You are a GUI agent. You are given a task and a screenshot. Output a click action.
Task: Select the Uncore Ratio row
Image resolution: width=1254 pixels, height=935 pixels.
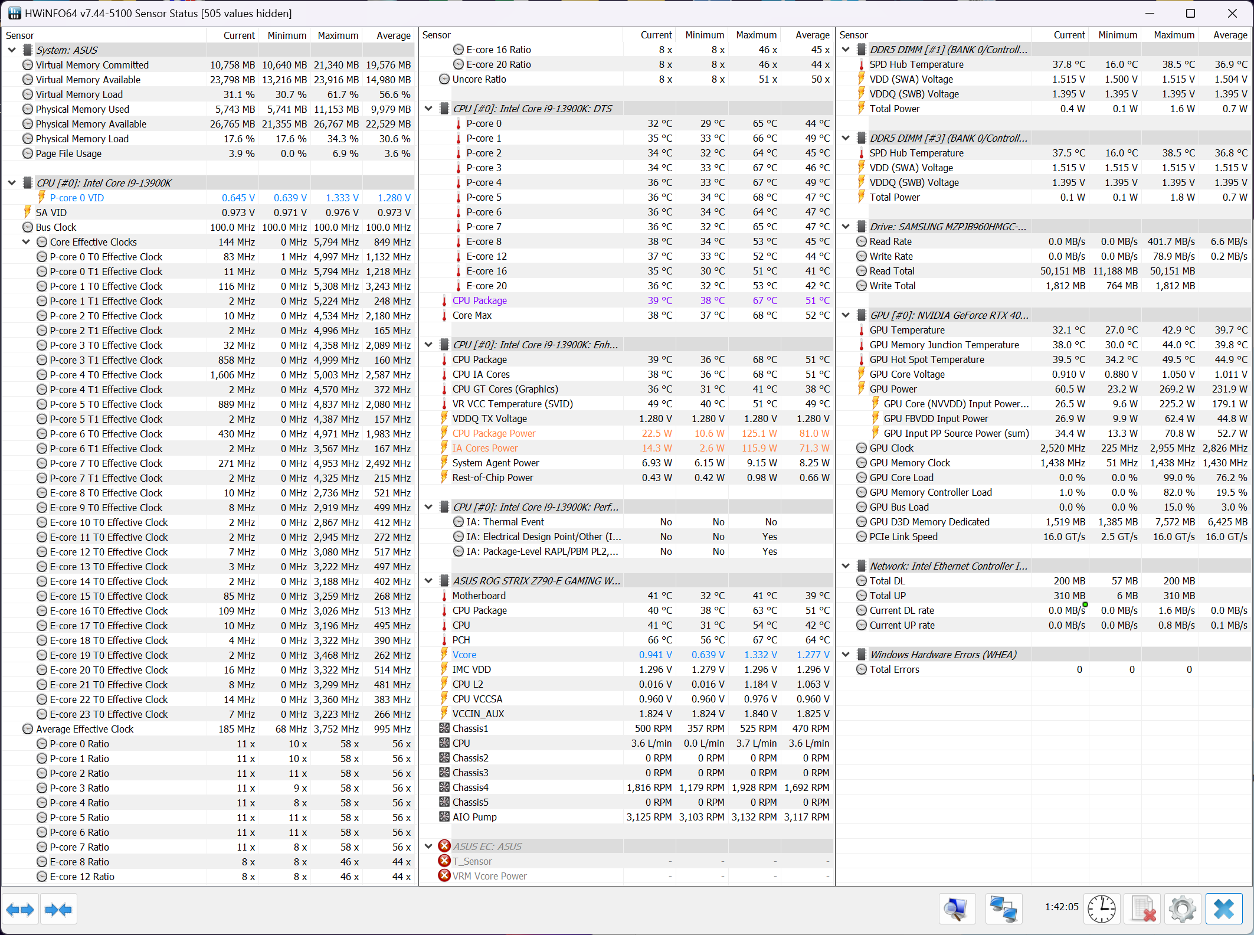point(626,79)
